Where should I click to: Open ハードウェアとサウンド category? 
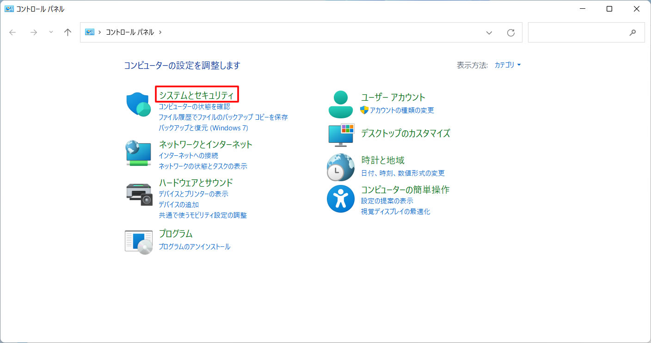pos(196,183)
